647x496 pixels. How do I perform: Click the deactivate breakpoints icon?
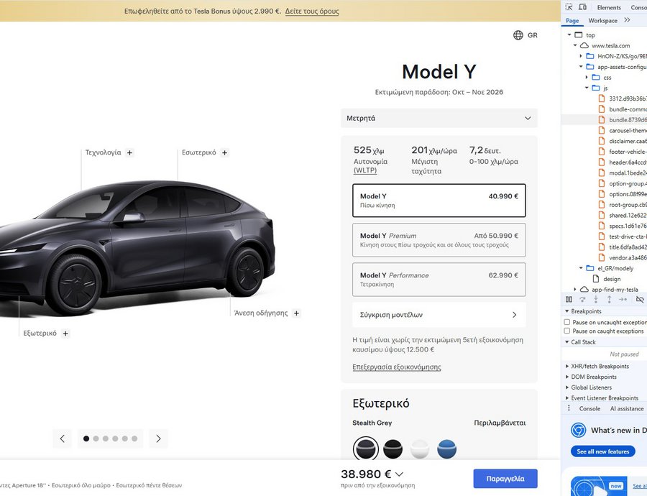point(640,300)
